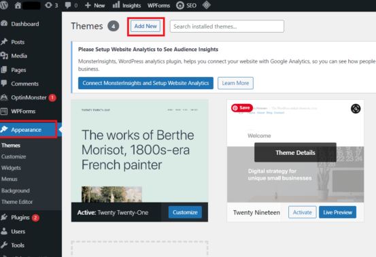The width and height of the screenshot is (376, 257).
Task: Click the Appearance paintbrush icon
Action: [4, 129]
